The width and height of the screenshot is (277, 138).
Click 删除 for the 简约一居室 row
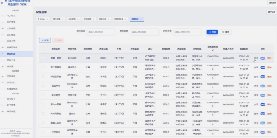pyautogui.click(x=269, y=105)
